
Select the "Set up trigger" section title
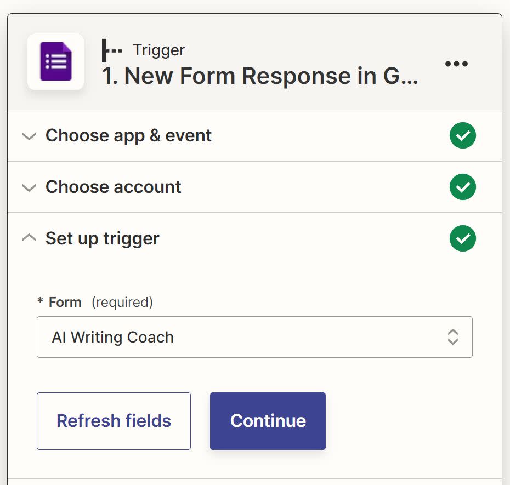(x=102, y=239)
